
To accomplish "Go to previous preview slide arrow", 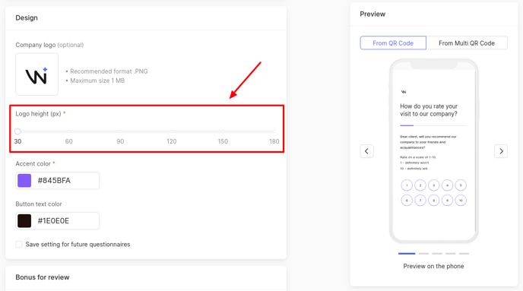I will coord(366,151).
